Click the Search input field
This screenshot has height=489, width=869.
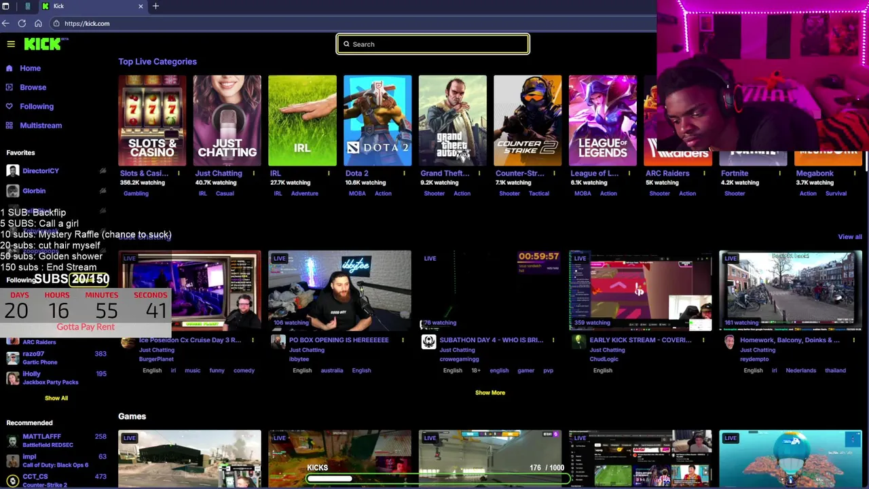[x=433, y=44]
